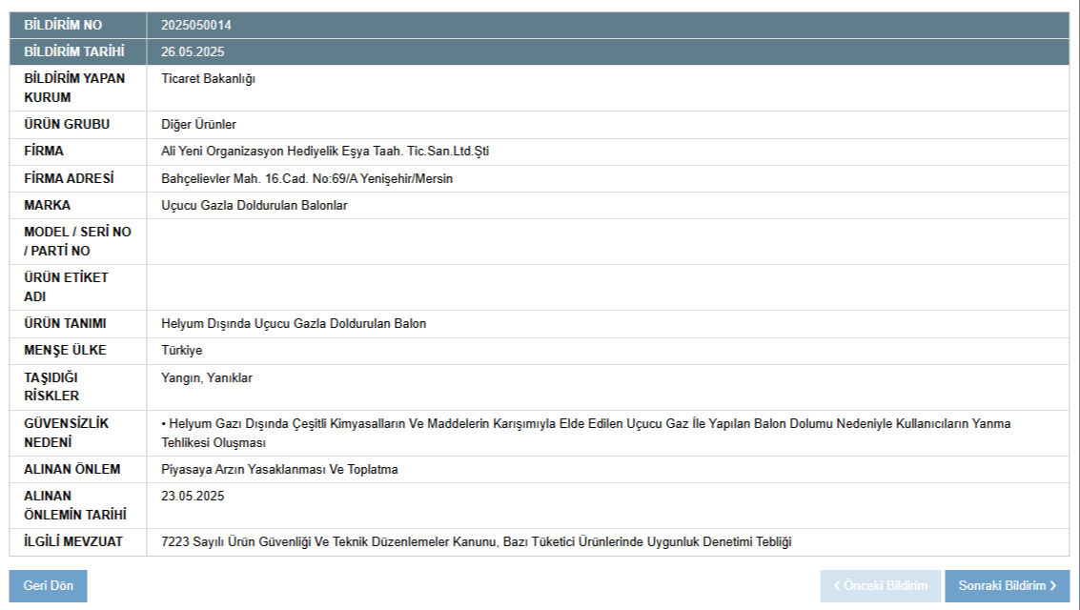Click the Bahçelievler Mah. firm address

click(x=307, y=178)
